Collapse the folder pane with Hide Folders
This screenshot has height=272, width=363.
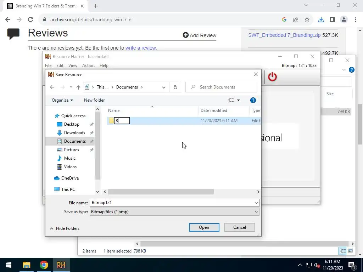(x=65, y=228)
